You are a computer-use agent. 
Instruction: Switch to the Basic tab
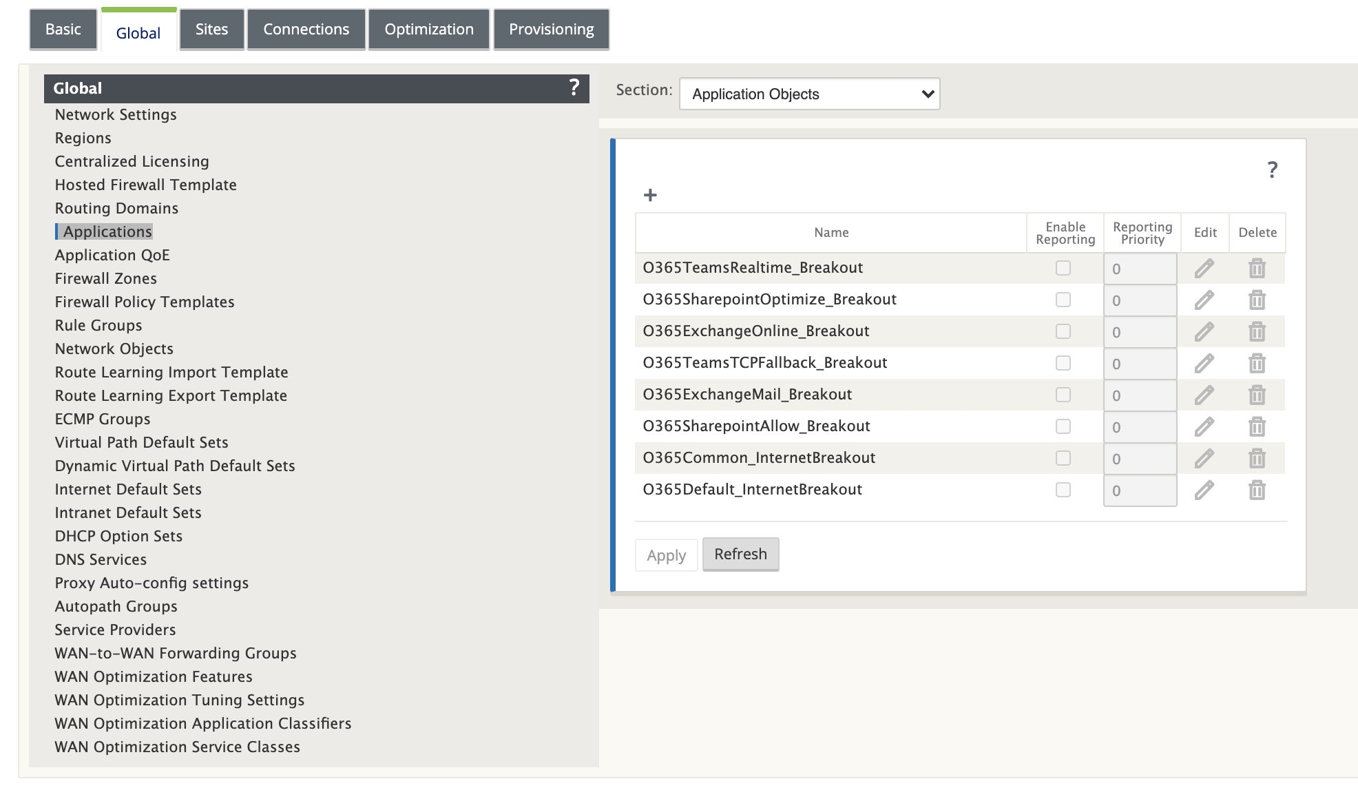click(63, 30)
